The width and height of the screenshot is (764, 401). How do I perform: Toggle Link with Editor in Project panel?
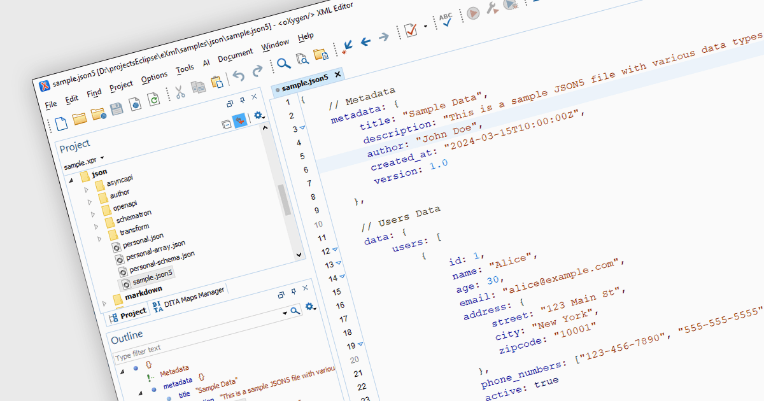241,121
